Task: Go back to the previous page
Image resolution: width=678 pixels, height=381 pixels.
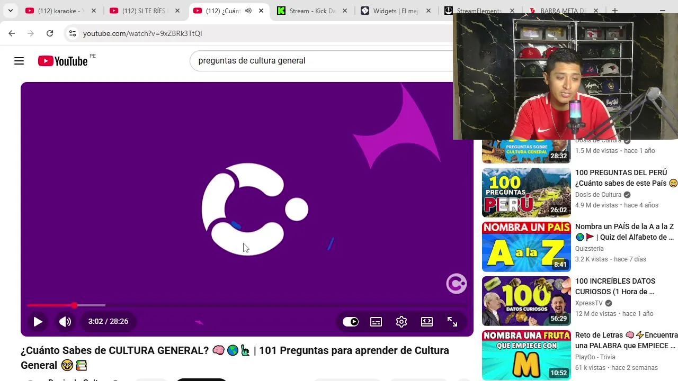Action: coord(12,33)
